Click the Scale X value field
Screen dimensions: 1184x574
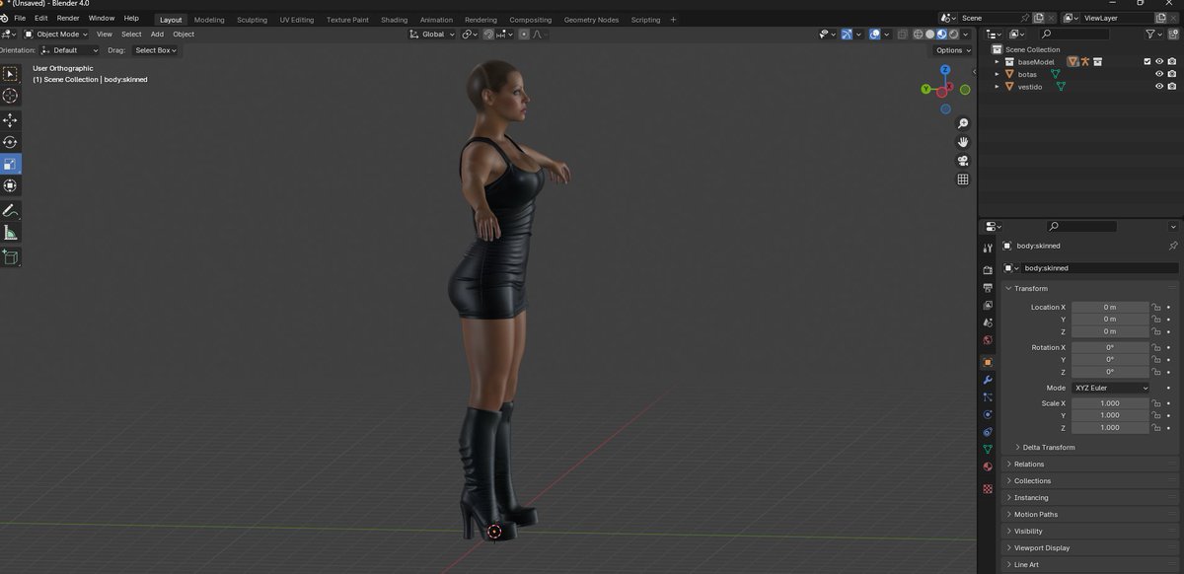tap(1110, 403)
